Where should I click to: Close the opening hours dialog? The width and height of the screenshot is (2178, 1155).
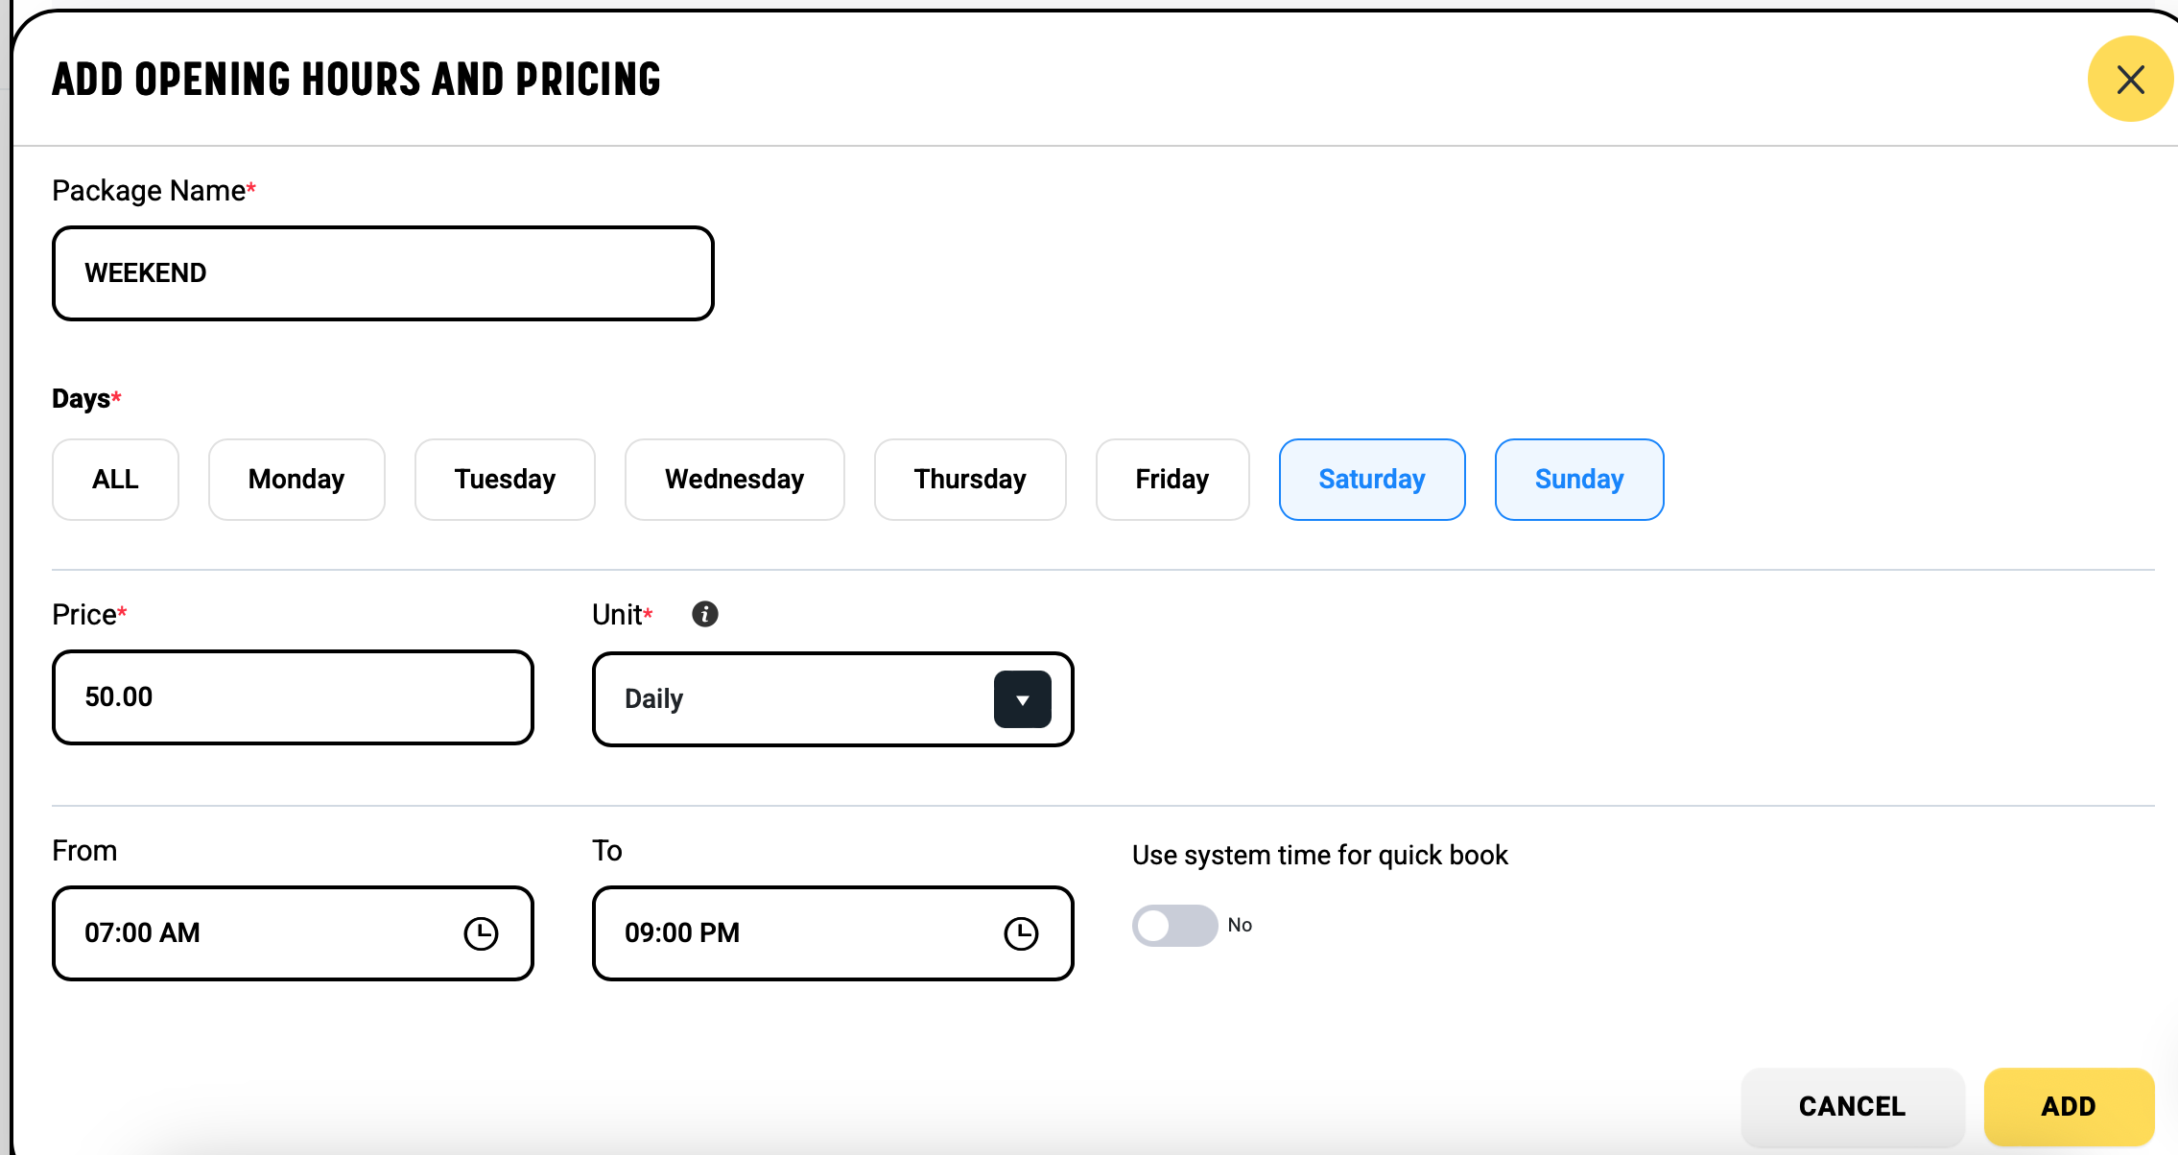point(2129,80)
